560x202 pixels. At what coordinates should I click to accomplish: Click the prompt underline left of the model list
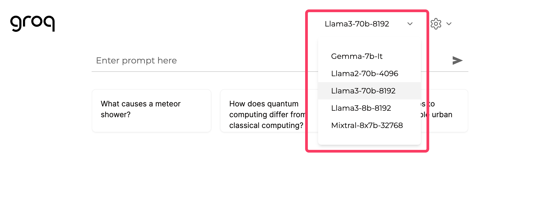click(200, 72)
